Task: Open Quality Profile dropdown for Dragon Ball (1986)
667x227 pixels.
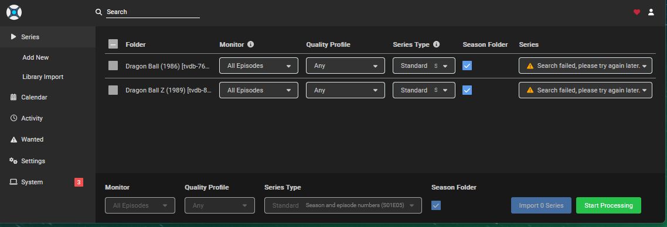Action: pos(345,66)
